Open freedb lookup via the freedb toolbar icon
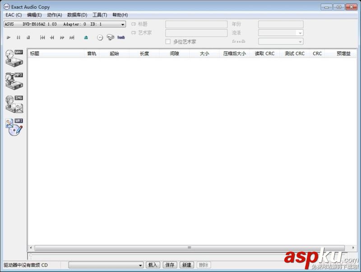The height and width of the screenshot is (272, 361). coord(119,38)
